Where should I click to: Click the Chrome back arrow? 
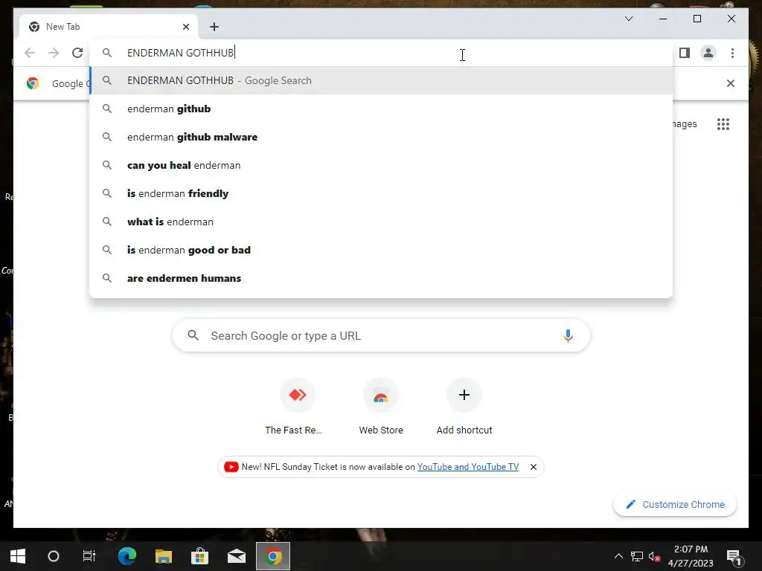[30, 53]
